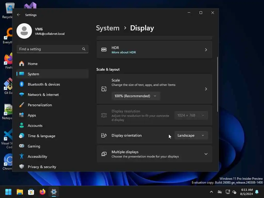Image resolution: width=264 pixels, height=198 pixels.
Task: Open Bluetooth & devices settings
Action: coord(53,84)
